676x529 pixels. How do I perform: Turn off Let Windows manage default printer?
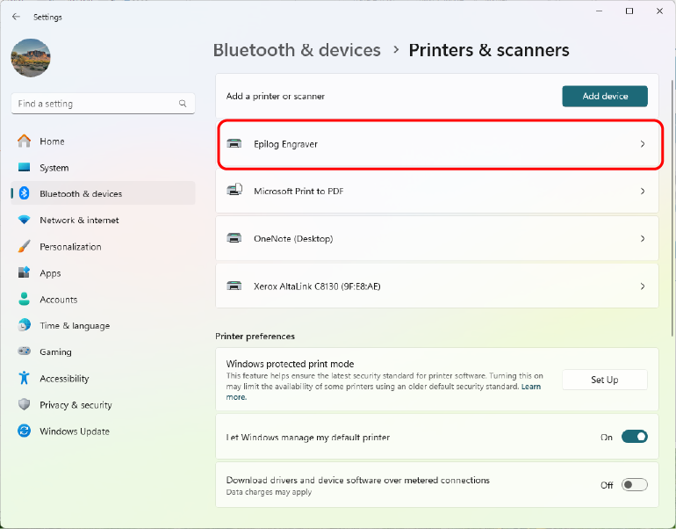point(634,437)
